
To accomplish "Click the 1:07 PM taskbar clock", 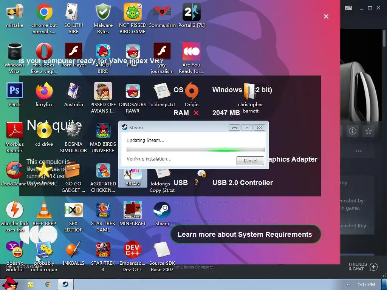I will coord(366,284).
